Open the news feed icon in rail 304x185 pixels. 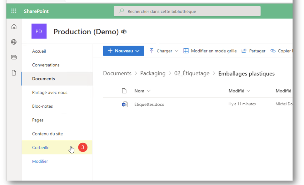click(x=14, y=57)
